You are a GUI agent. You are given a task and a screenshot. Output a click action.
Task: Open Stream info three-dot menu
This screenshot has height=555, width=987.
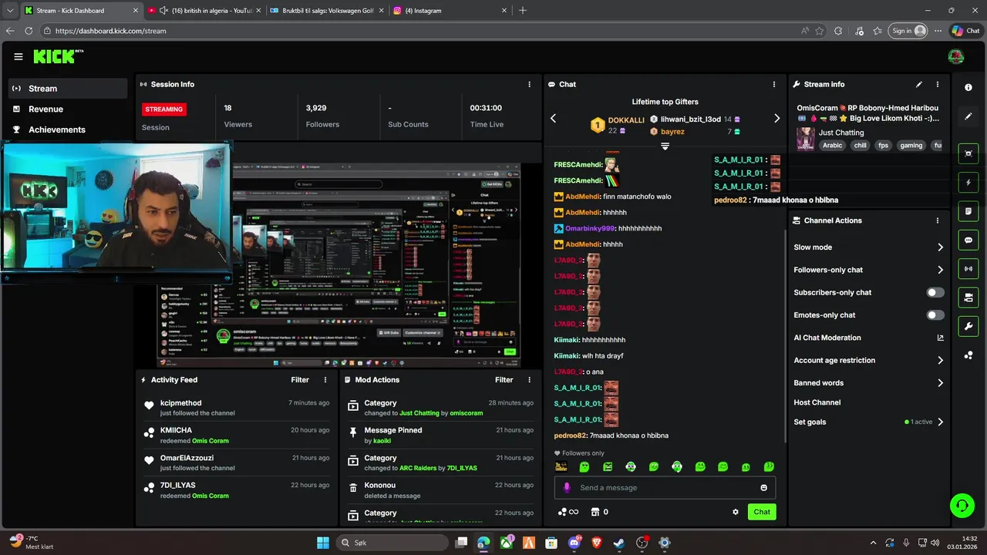[x=938, y=84]
